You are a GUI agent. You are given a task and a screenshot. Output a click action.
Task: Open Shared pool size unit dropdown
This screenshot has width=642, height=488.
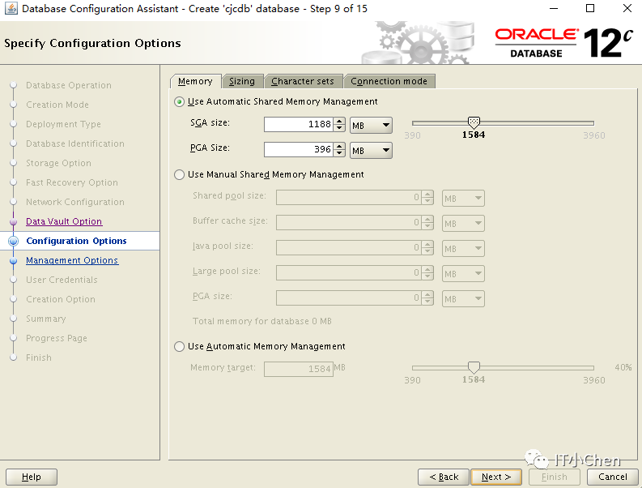coord(463,198)
